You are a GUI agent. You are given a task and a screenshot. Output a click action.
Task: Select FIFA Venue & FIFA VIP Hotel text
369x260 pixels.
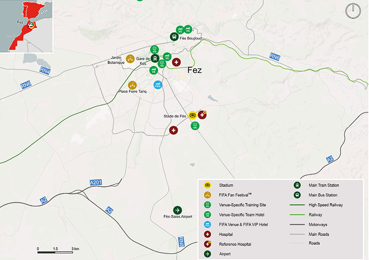point(244,225)
